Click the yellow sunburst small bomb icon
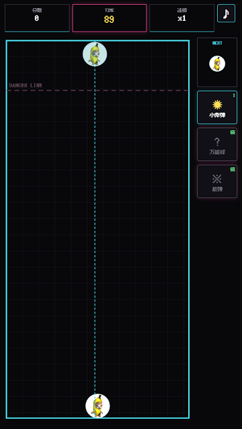Image resolution: width=242 pixels, height=429 pixels. 217,105
